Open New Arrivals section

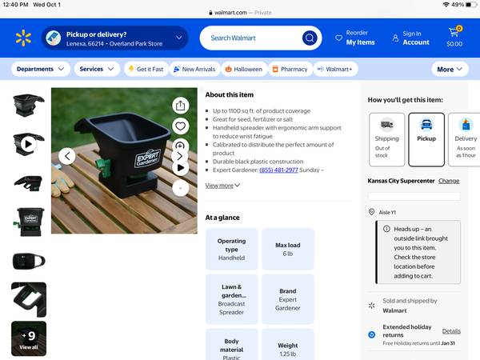click(x=194, y=69)
